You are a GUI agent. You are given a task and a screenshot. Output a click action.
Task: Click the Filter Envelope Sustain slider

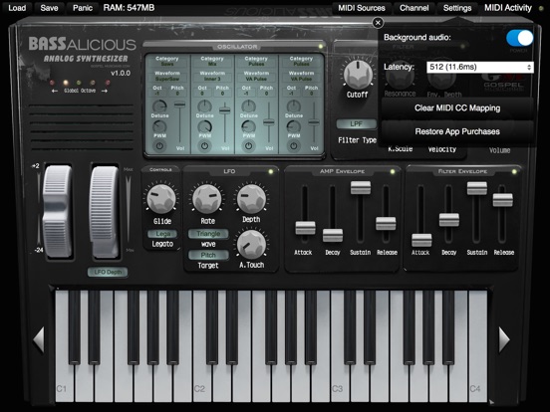[477, 188]
